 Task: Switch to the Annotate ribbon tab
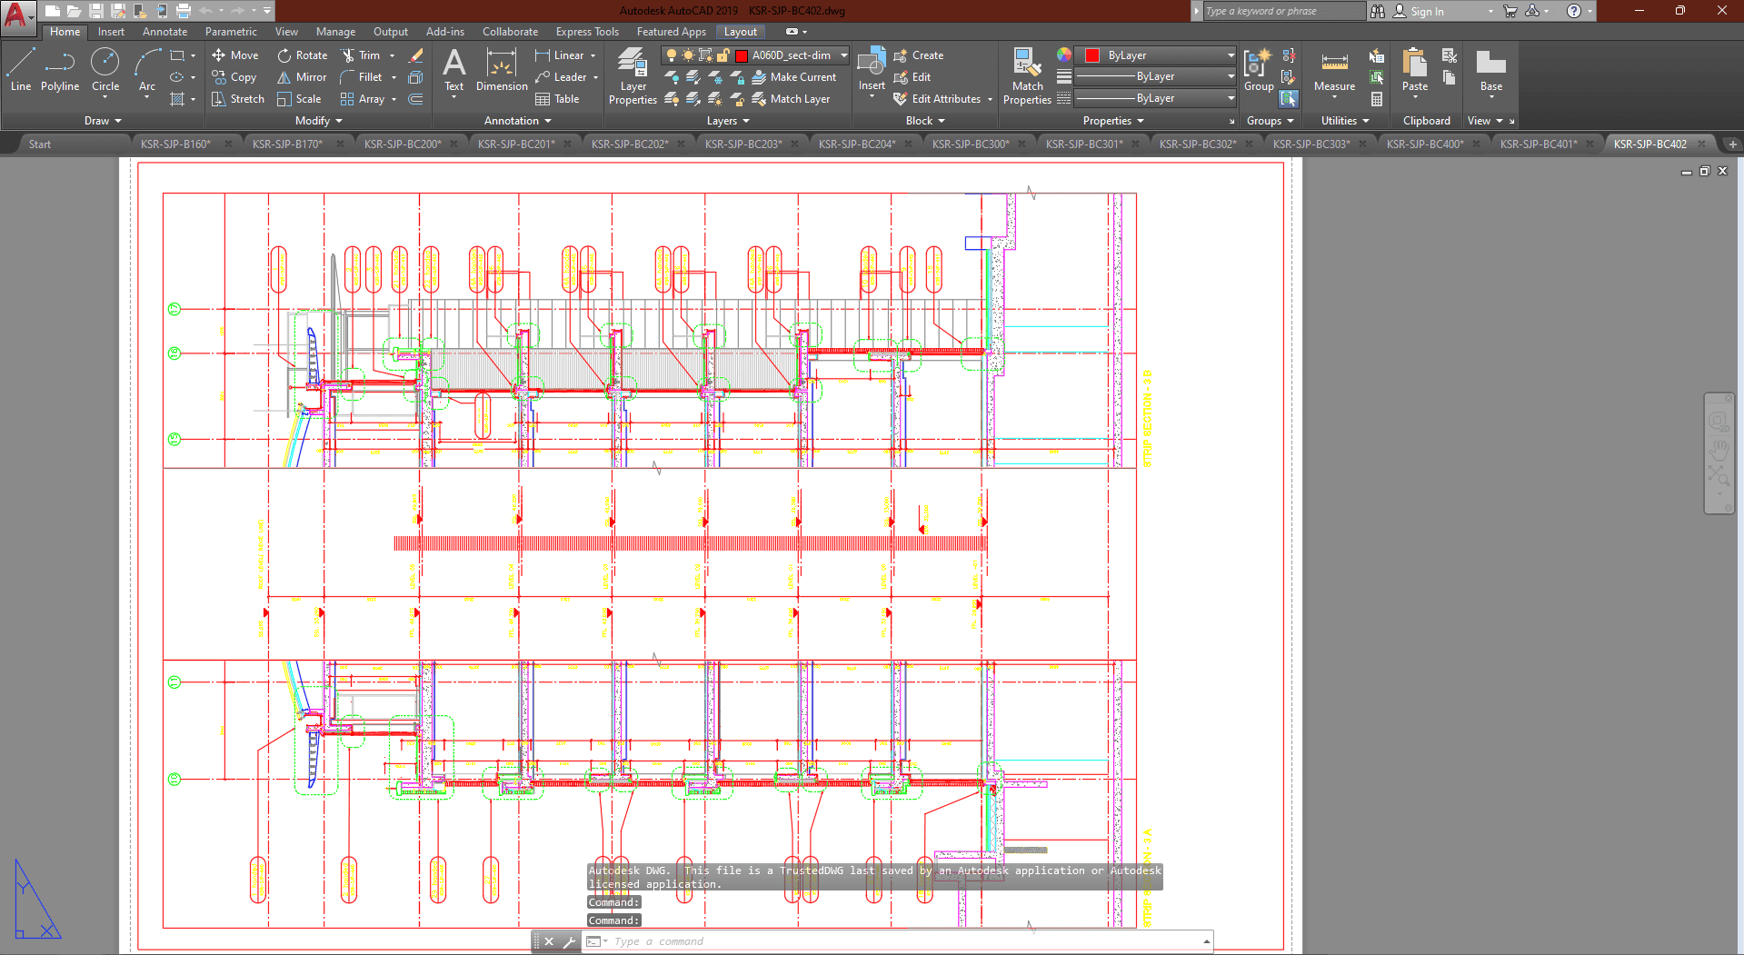(164, 32)
